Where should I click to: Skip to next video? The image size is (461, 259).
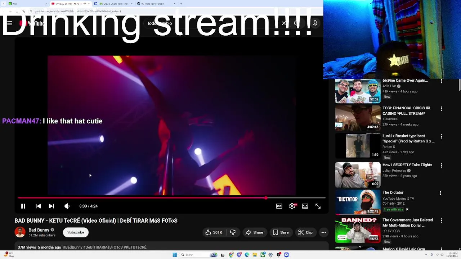51,206
